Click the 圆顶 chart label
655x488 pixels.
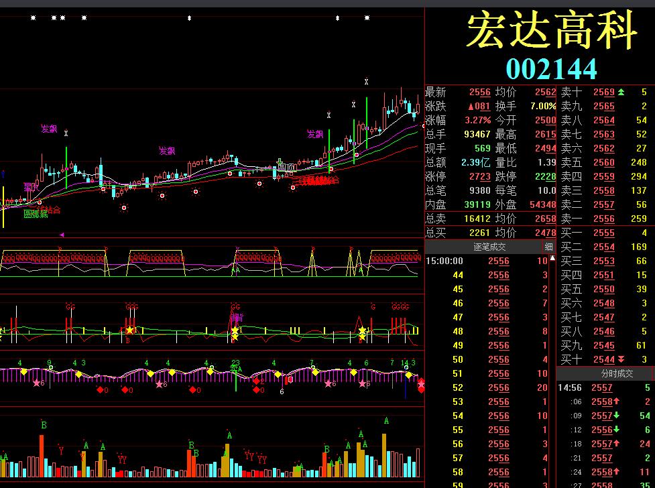pyautogui.click(x=287, y=168)
